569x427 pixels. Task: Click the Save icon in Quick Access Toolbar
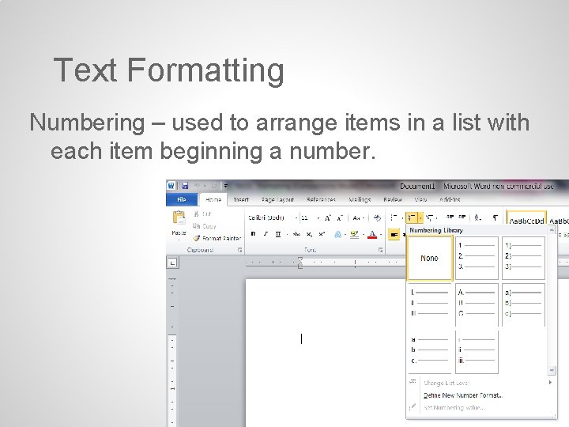[x=185, y=186]
